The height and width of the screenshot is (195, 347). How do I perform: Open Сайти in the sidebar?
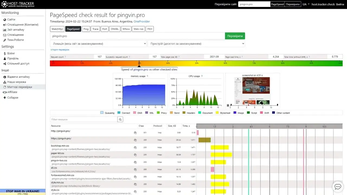[11, 19]
